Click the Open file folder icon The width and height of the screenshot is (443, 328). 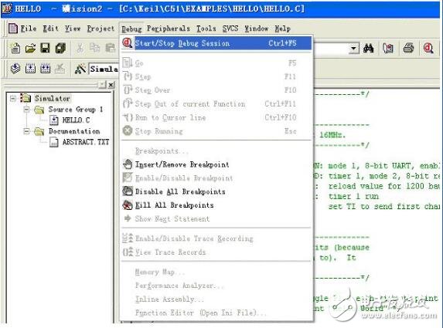point(30,48)
